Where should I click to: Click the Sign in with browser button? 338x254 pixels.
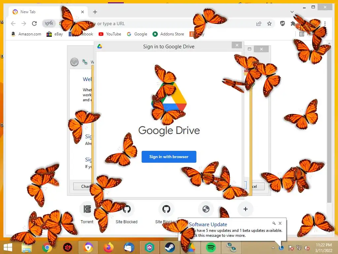pos(169,156)
